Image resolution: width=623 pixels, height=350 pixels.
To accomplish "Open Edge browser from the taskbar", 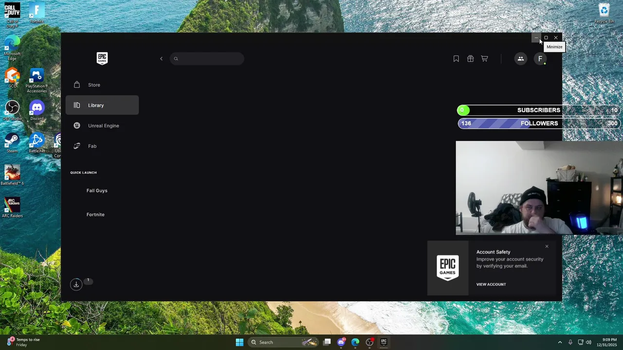I will 355,342.
